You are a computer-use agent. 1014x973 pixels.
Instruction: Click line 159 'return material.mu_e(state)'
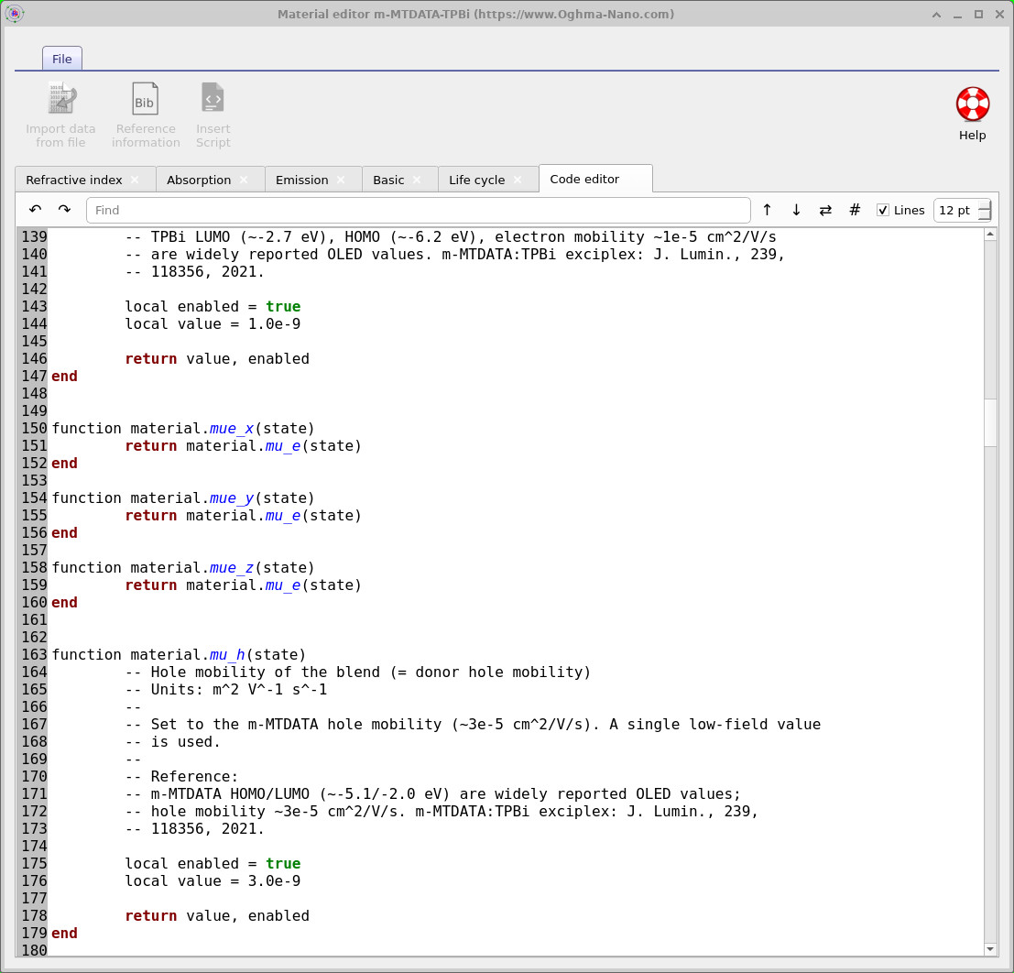pyautogui.click(x=243, y=585)
